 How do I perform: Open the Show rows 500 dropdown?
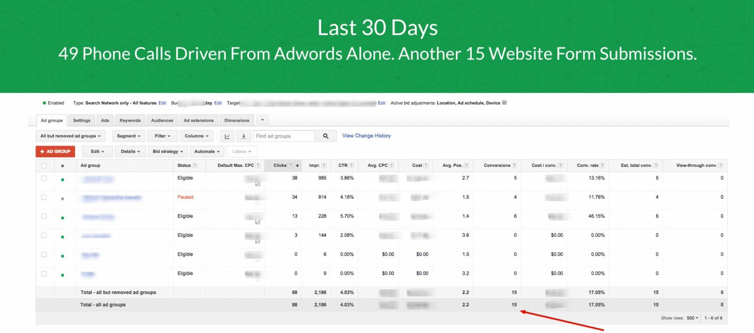[x=692, y=318]
